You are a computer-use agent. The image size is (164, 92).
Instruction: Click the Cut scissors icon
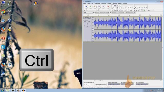112,10
